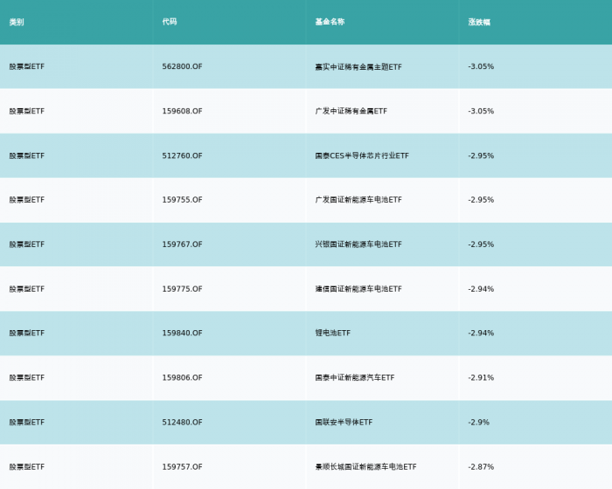This screenshot has width=612, height=489.
Task: Click the 涨跌幅 column header
Action: (x=479, y=22)
